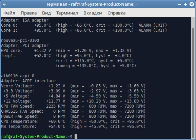Open the window menu arrow icon in title bar
Screen dimensions: 196x140
[x=4, y=4]
